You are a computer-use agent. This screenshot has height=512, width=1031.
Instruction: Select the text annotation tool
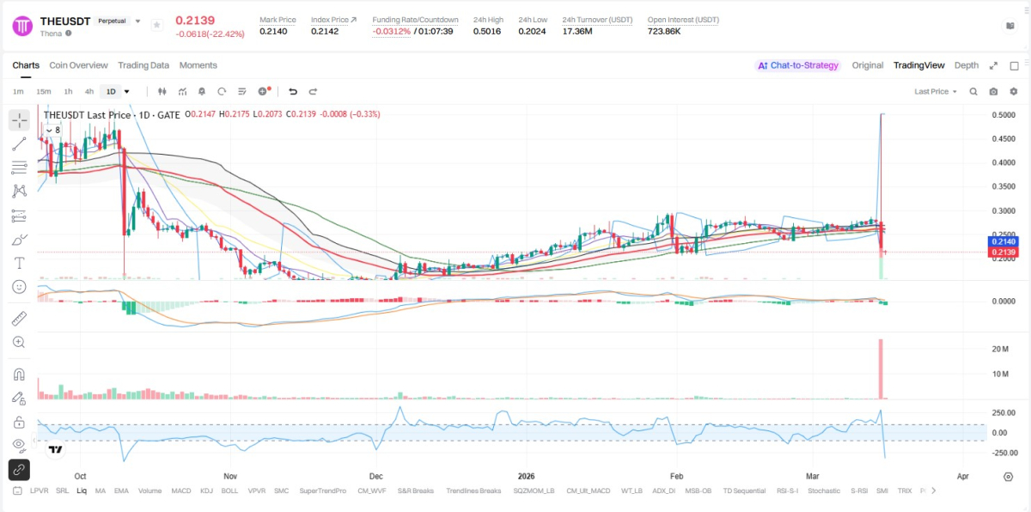(x=19, y=262)
